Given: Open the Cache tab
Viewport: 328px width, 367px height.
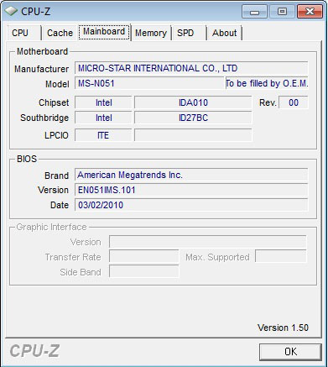Looking at the screenshot, I should click(60, 33).
